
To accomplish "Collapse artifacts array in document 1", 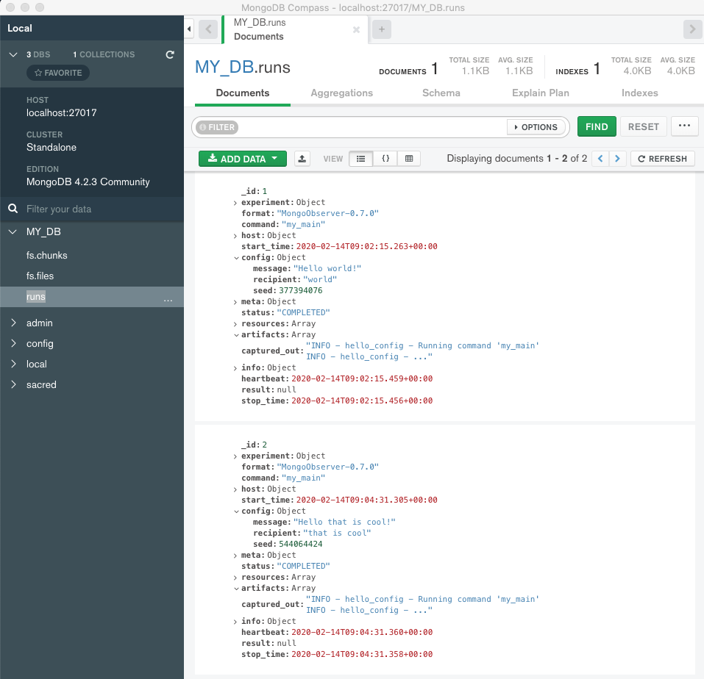I will pyautogui.click(x=236, y=335).
